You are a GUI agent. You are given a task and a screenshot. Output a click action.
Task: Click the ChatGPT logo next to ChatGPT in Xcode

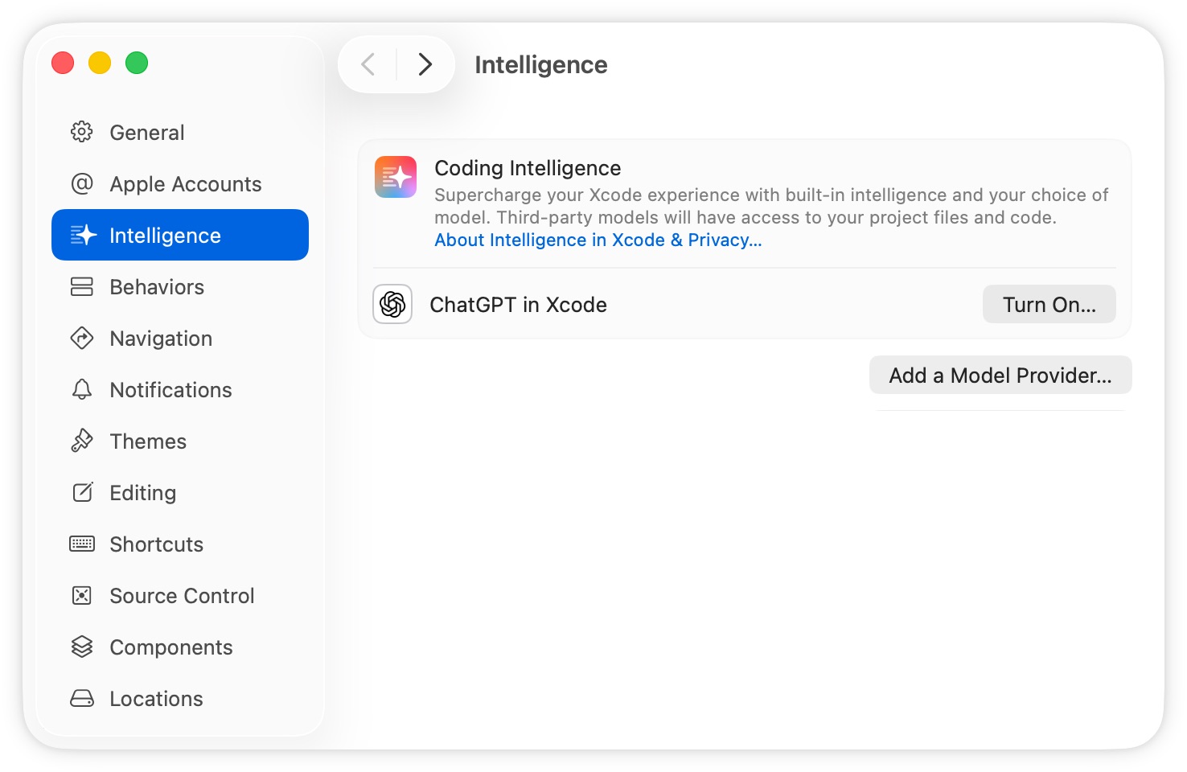coord(392,304)
